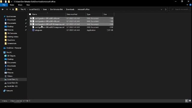Open Music folder under This PC
Image resolution: width=192 pixels, height=108 pixels.
point(10,69)
